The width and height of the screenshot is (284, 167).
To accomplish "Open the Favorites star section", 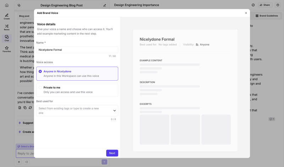I will coord(7,49).
